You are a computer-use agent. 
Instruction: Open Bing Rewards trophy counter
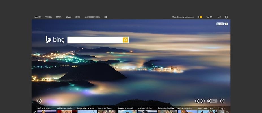209,17
